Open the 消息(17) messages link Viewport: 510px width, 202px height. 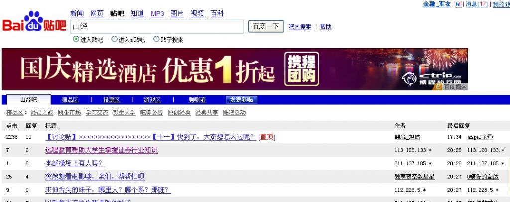click(476, 4)
